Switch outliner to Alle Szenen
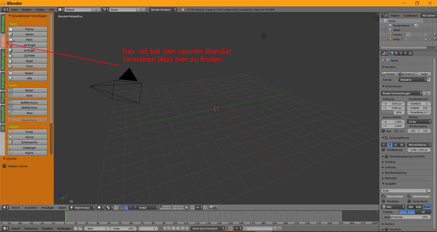The image size is (437, 232). tap(429, 16)
